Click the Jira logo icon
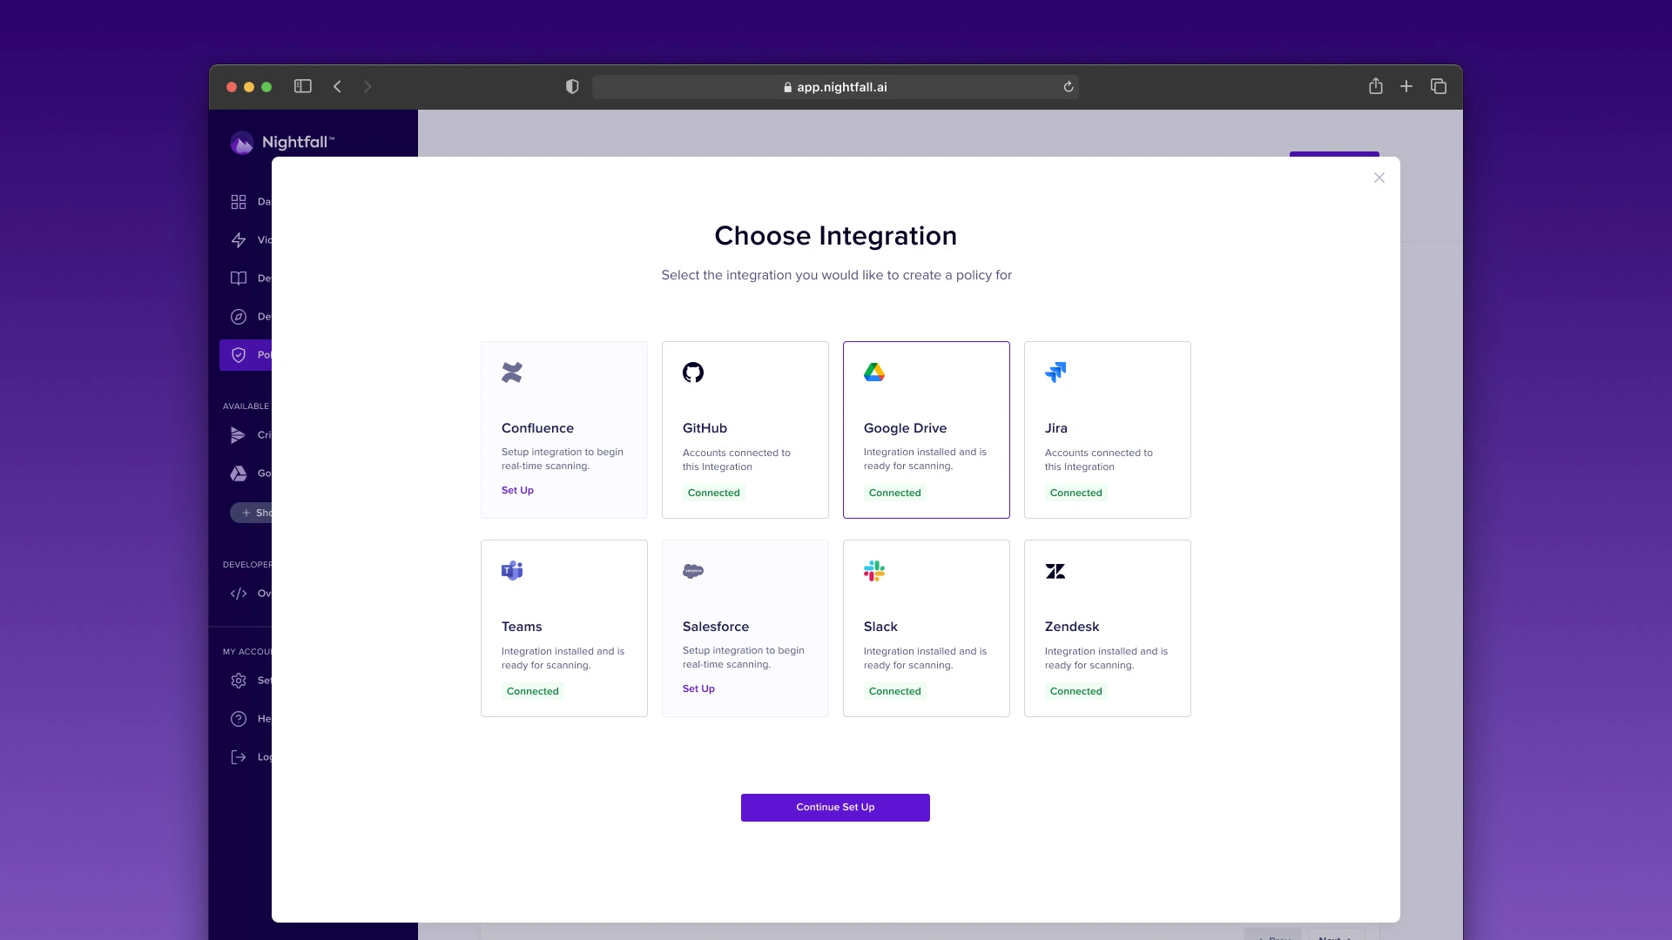Viewport: 1672px width, 940px height. pos(1055,373)
